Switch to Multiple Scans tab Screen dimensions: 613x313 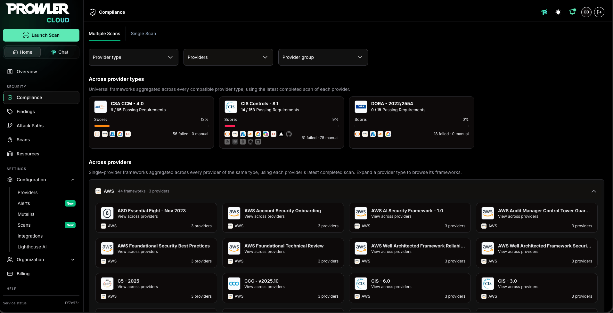click(x=104, y=34)
